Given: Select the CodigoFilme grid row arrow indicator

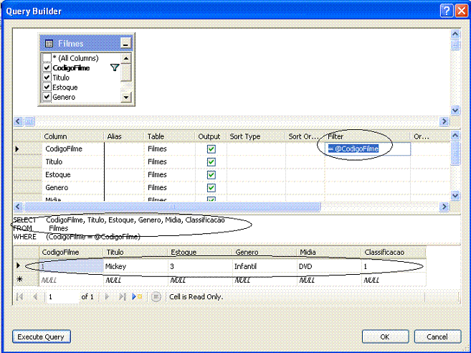Looking at the screenshot, I should click(17, 149).
